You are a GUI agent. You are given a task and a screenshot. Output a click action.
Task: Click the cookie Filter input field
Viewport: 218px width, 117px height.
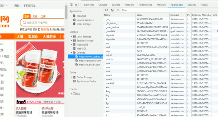pos(154,10)
